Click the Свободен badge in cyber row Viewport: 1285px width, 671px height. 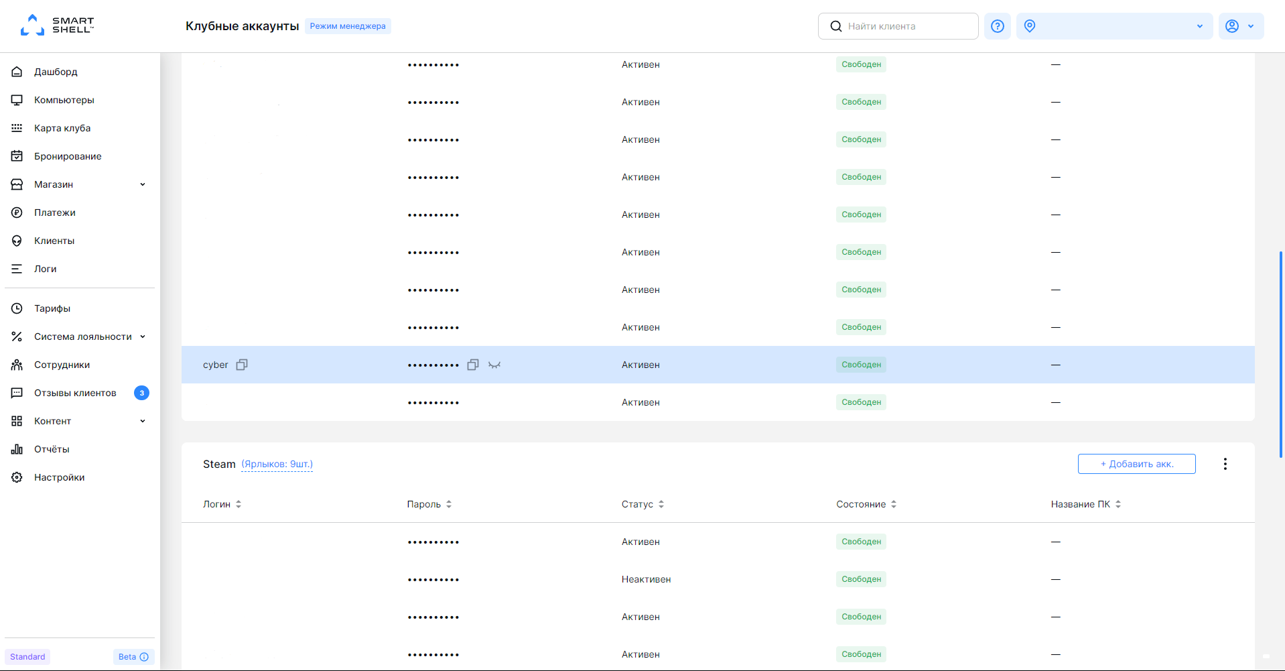861,365
